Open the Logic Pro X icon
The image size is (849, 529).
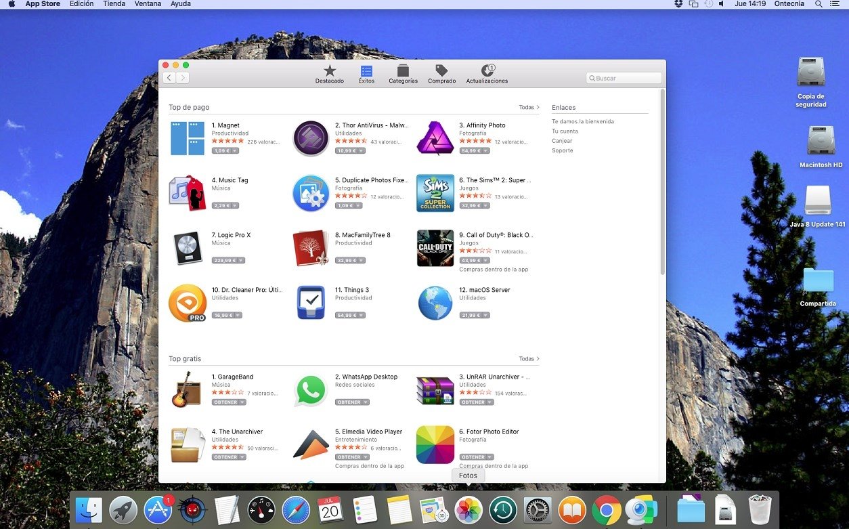point(188,248)
